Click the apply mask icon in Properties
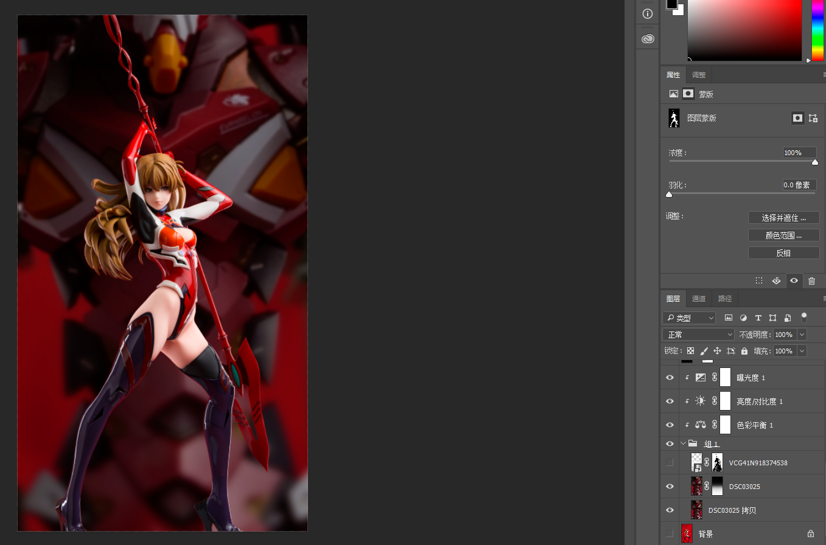 [x=776, y=281]
